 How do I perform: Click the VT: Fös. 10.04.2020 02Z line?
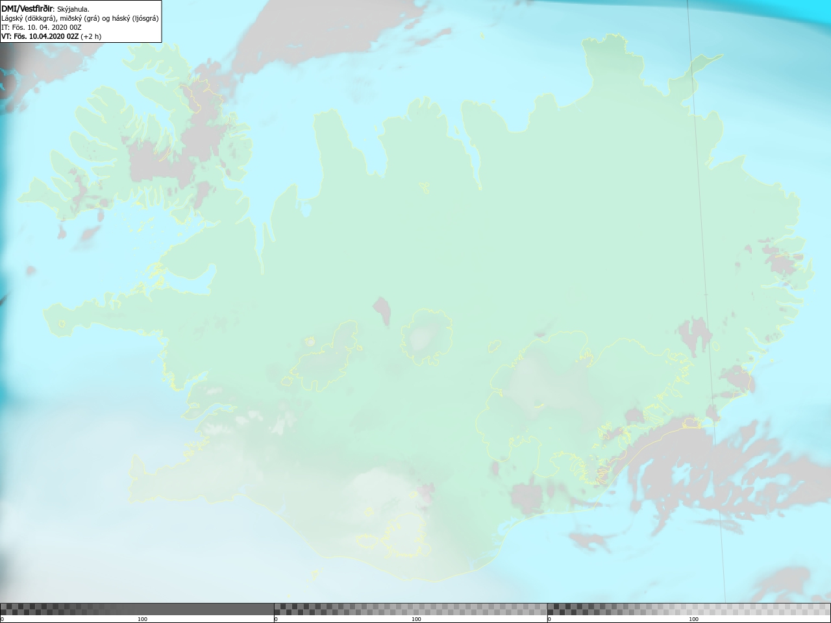(x=51, y=36)
